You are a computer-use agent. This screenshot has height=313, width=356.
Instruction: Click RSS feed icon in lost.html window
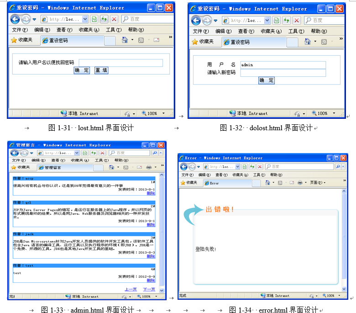coord(141,40)
